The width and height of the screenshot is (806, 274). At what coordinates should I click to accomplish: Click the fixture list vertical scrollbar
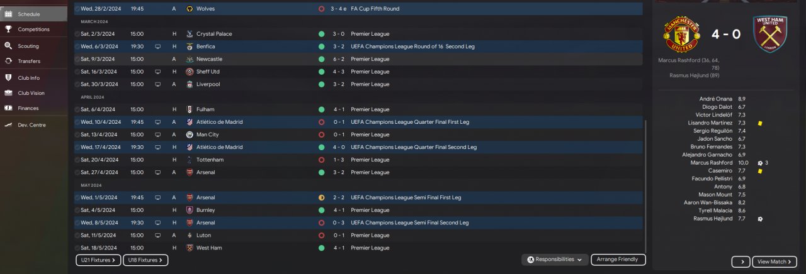tap(646, 182)
